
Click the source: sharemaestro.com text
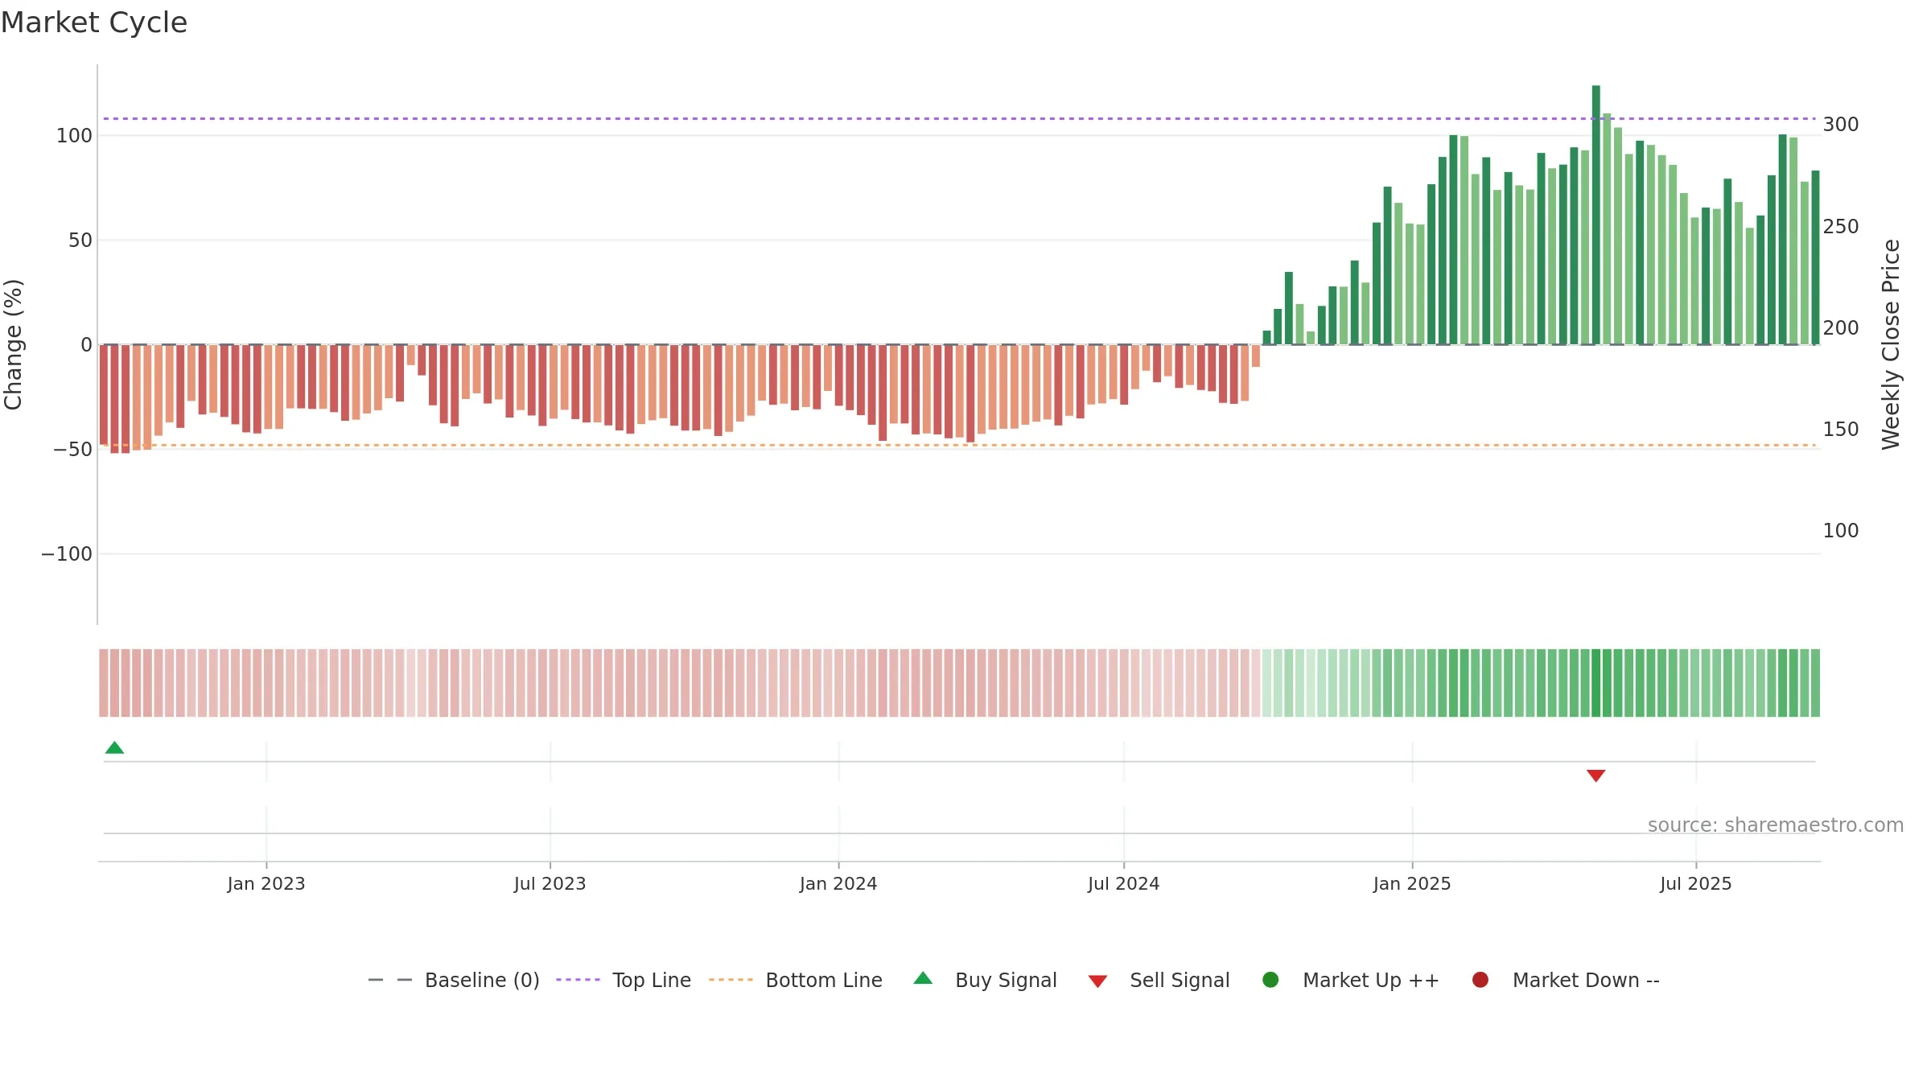pos(1775,825)
